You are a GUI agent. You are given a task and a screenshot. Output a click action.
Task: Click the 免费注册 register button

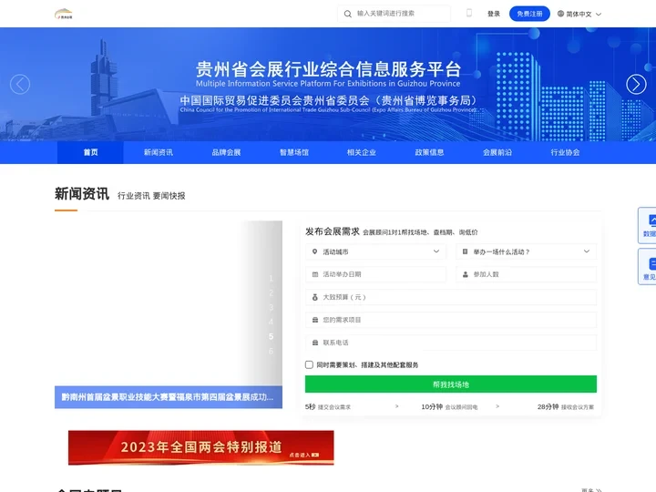point(529,14)
